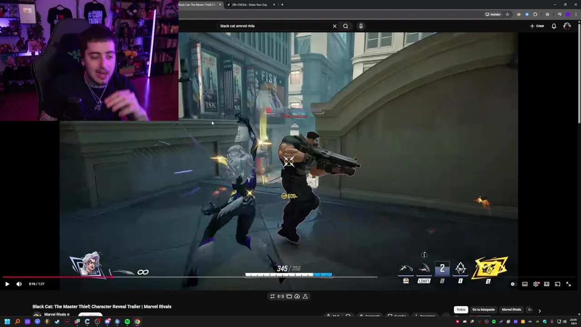
Task: Open the Marvel Rivals channel link
Action: tap(55, 314)
